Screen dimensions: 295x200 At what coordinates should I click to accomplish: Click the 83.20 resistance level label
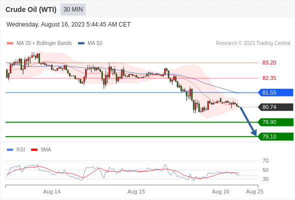269,62
